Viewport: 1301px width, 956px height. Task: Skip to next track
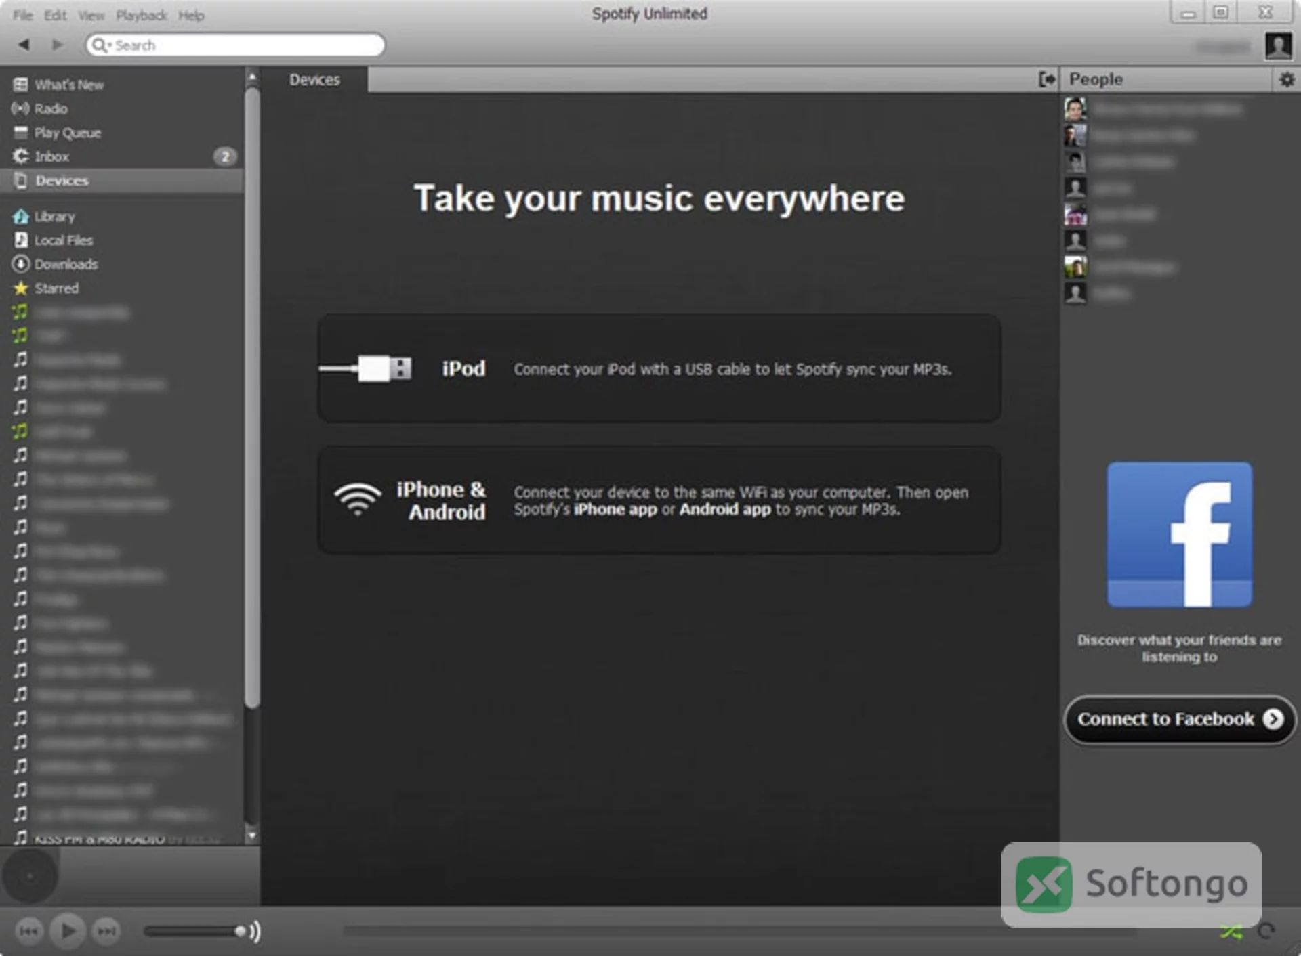106,932
